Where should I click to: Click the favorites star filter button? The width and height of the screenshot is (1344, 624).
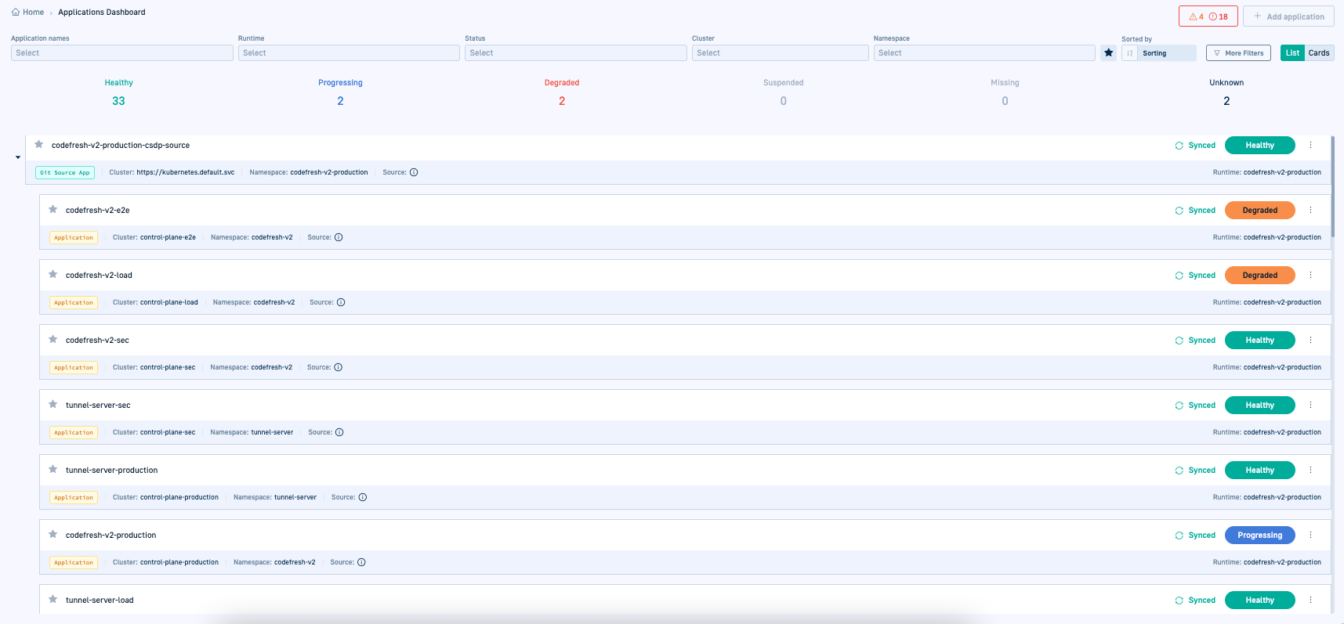coord(1108,53)
